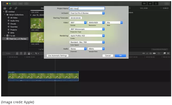This screenshot has width=172, height=105.
Task: Toggle the Timeline display button in toolbar
Action: [x=150, y=3]
